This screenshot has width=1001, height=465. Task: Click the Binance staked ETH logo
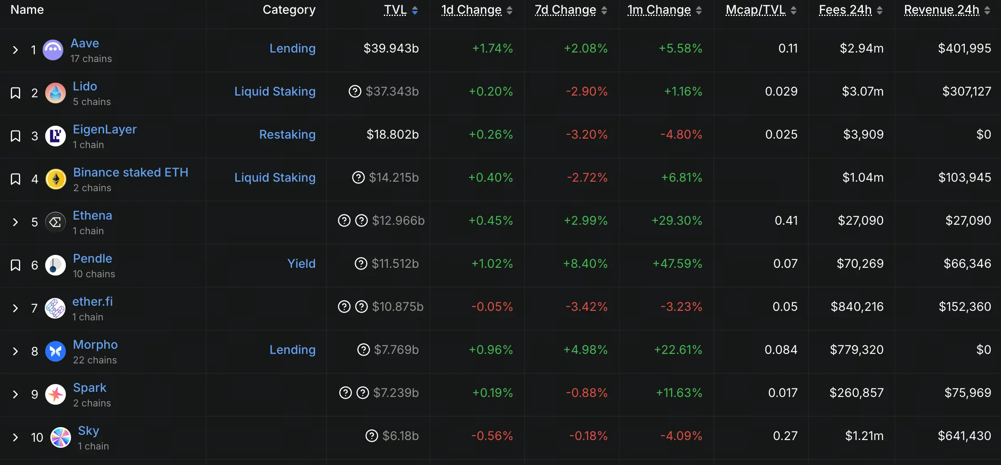click(x=56, y=179)
